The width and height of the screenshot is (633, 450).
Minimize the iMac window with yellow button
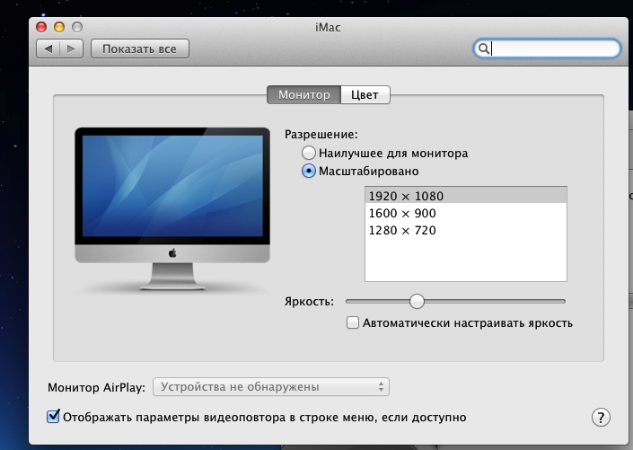59,27
